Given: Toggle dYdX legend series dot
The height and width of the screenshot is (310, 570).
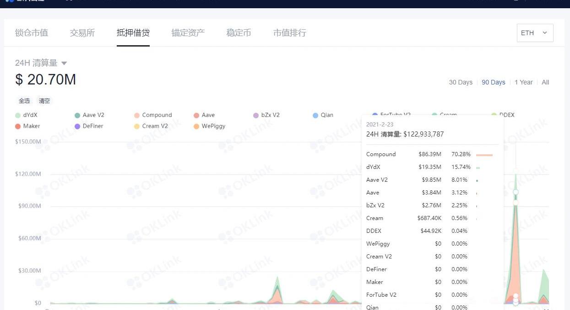Looking at the screenshot, I should pyautogui.click(x=18, y=116).
